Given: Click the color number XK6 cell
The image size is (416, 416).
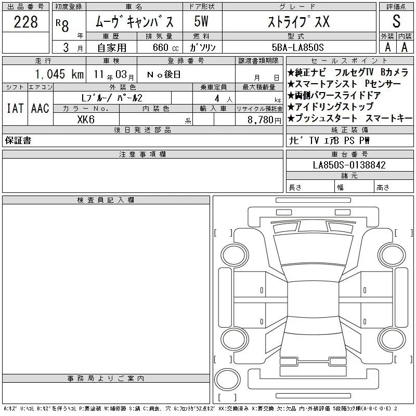Looking at the screenshot, I should [x=86, y=120].
